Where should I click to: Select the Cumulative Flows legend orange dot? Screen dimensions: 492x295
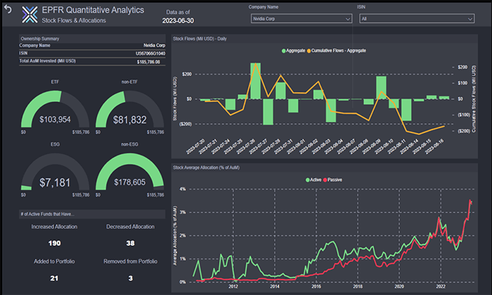pyautogui.click(x=309, y=51)
